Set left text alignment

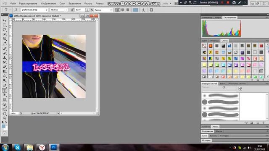(x=118, y=10)
